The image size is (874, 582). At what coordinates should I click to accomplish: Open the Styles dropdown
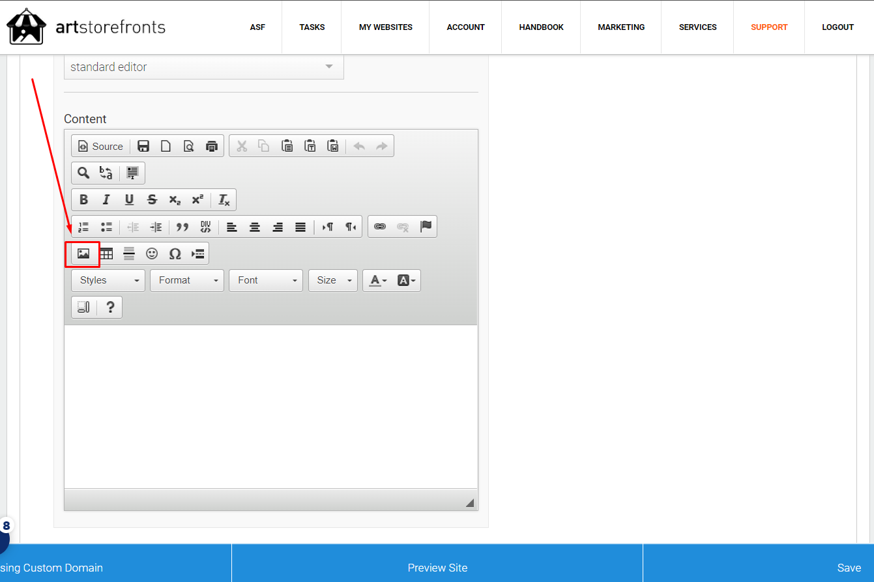pos(108,280)
